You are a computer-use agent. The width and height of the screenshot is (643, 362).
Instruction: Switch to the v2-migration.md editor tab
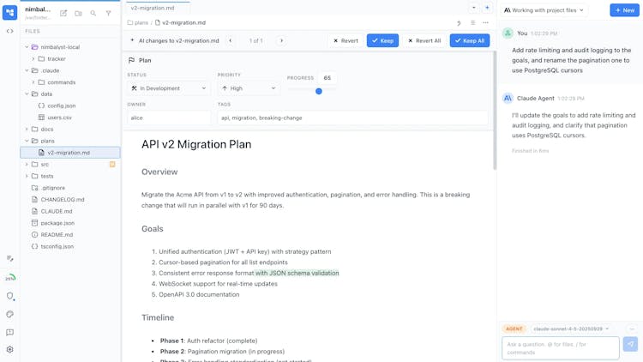(153, 8)
